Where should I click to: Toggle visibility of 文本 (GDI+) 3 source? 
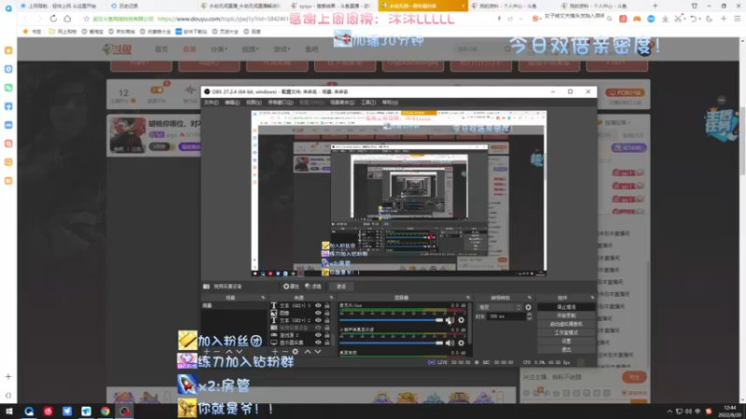(x=318, y=305)
